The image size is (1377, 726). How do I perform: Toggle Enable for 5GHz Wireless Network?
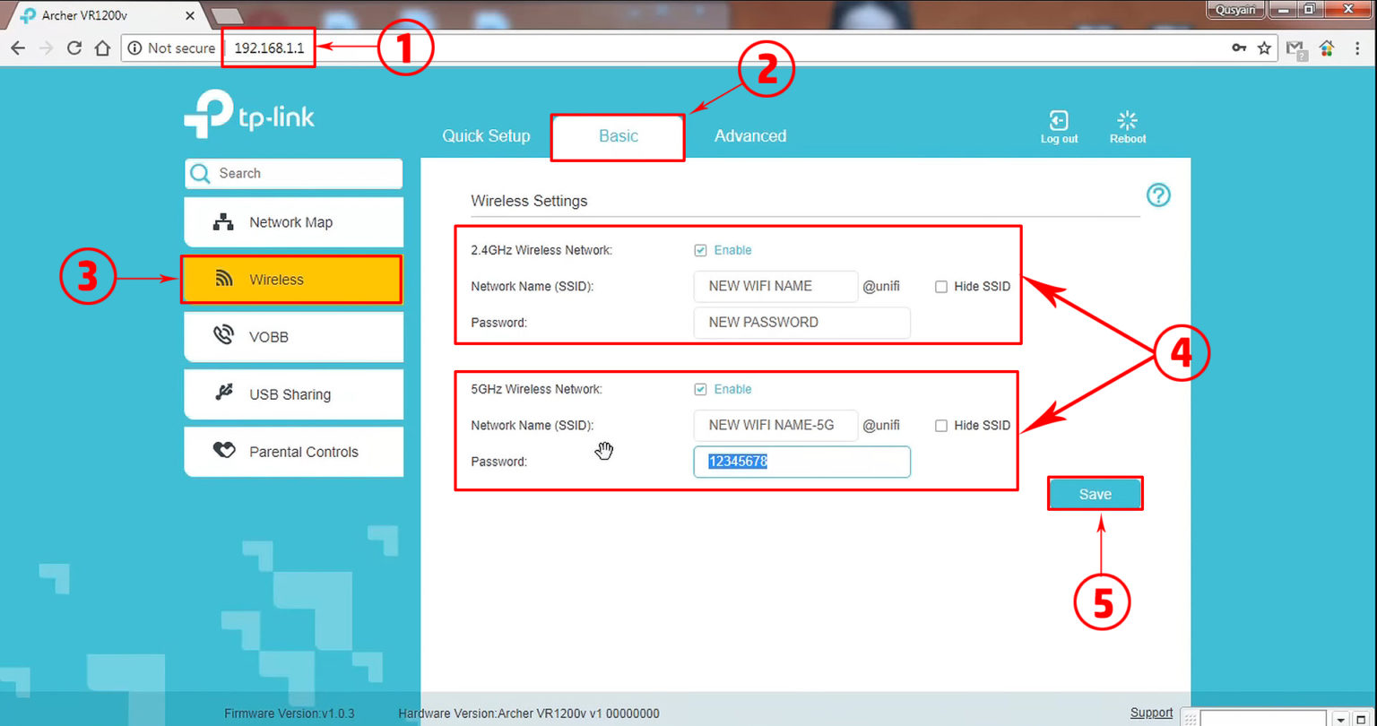point(701,389)
